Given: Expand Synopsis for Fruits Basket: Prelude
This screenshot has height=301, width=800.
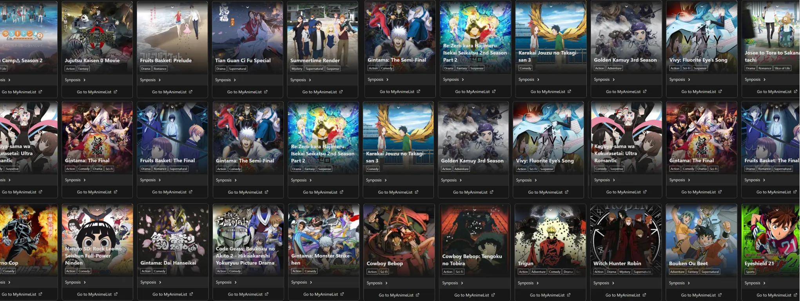Looking at the screenshot, I should coord(150,80).
